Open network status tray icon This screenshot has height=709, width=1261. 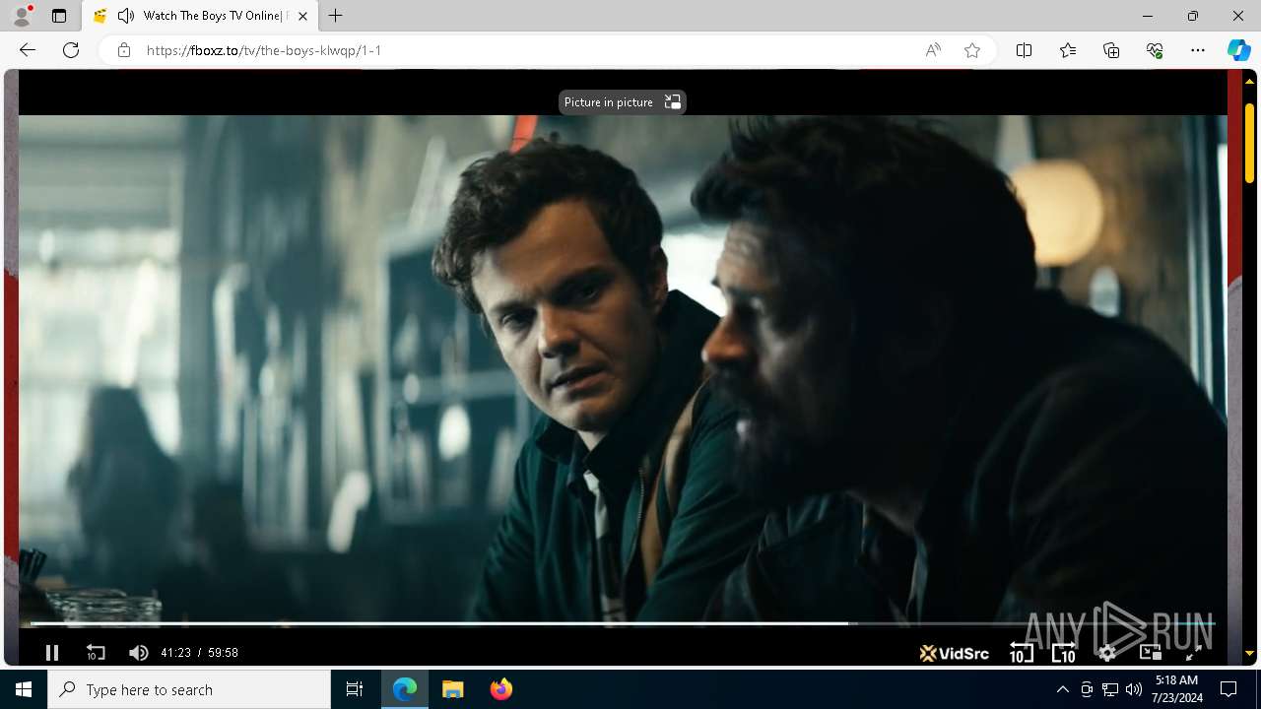(1110, 689)
